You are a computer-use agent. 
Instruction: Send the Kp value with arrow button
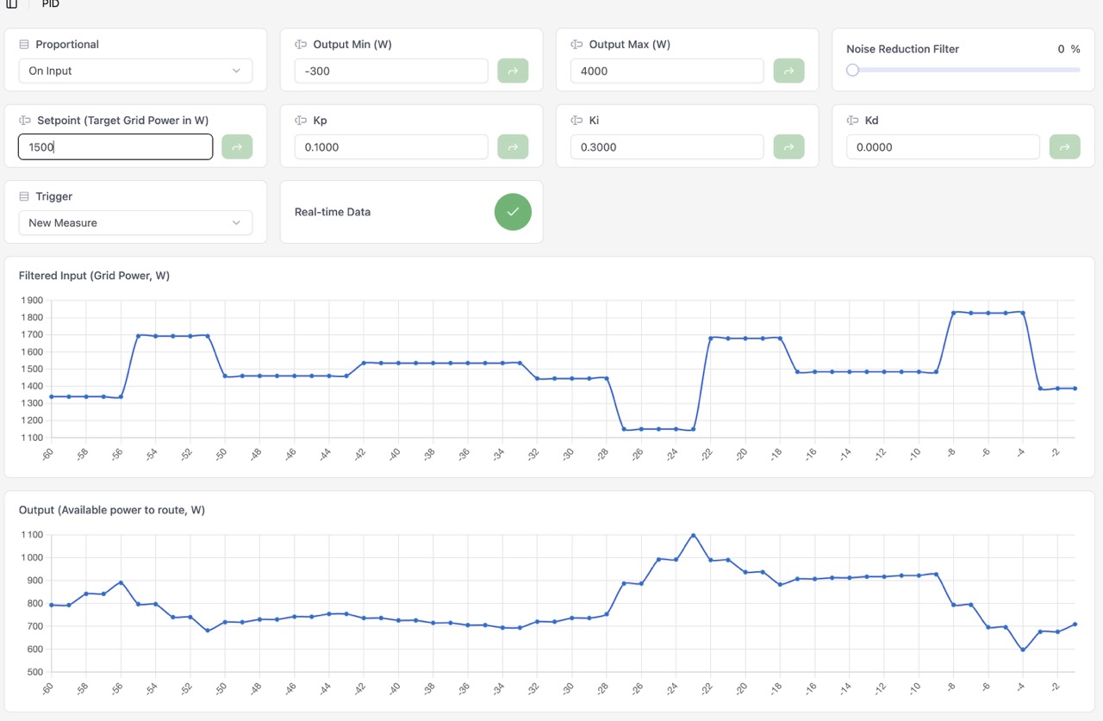[513, 146]
